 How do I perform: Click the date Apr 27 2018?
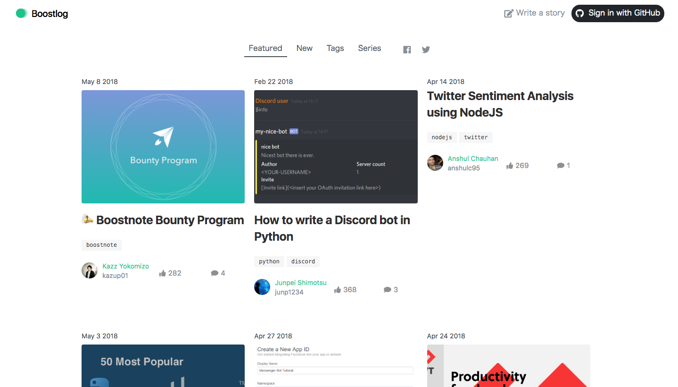[x=273, y=336]
